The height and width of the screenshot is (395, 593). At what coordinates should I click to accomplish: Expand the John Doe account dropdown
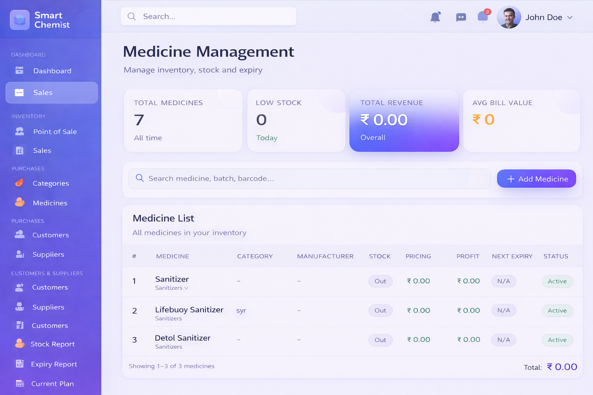tap(570, 17)
